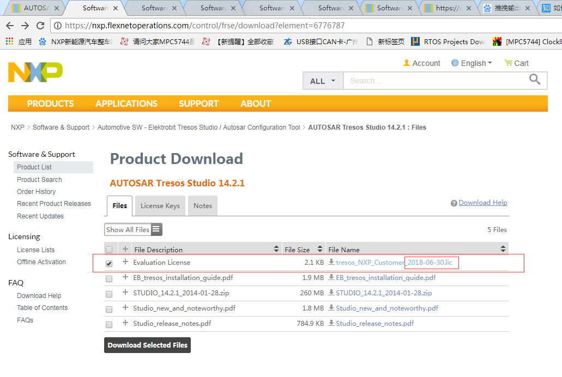Open the apps grid bookmark icon
This screenshot has width=562, height=377.
(10, 41)
